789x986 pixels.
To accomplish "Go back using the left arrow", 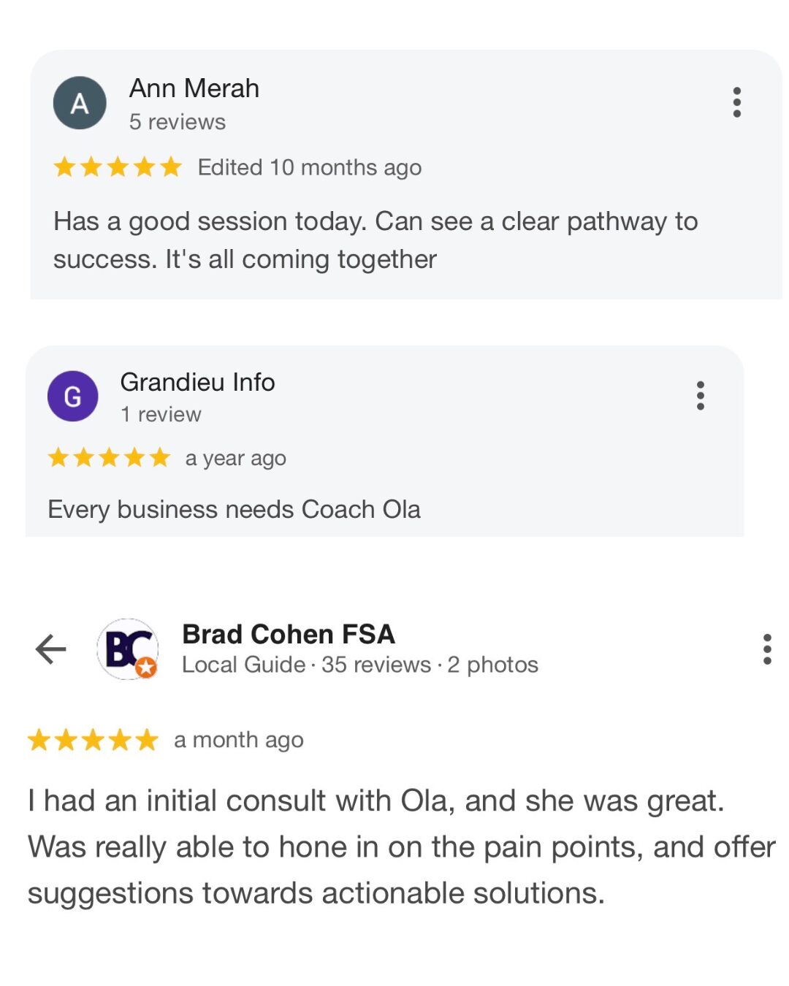I will click(51, 649).
